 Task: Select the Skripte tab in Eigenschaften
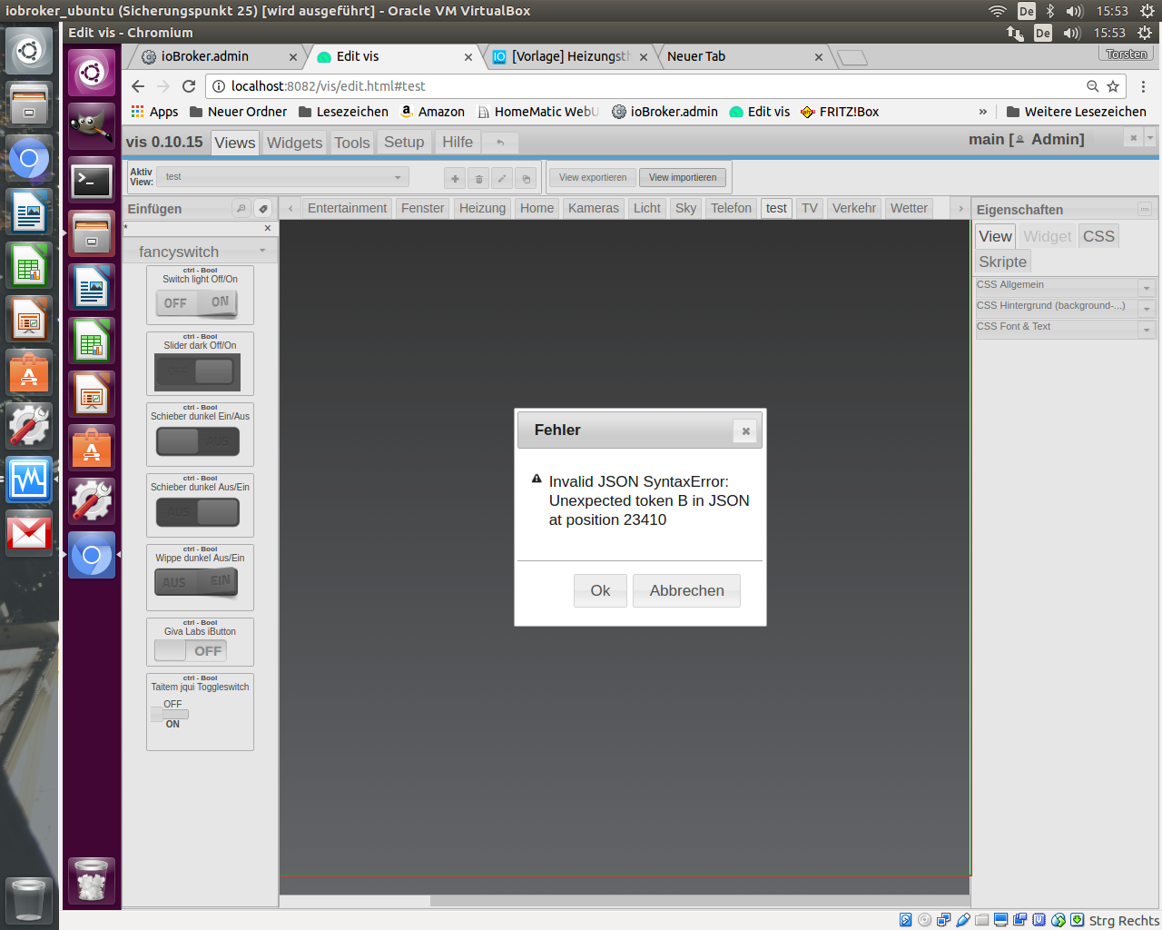point(1003,262)
